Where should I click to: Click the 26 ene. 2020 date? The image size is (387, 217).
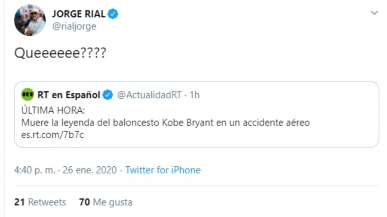pos(89,170)
